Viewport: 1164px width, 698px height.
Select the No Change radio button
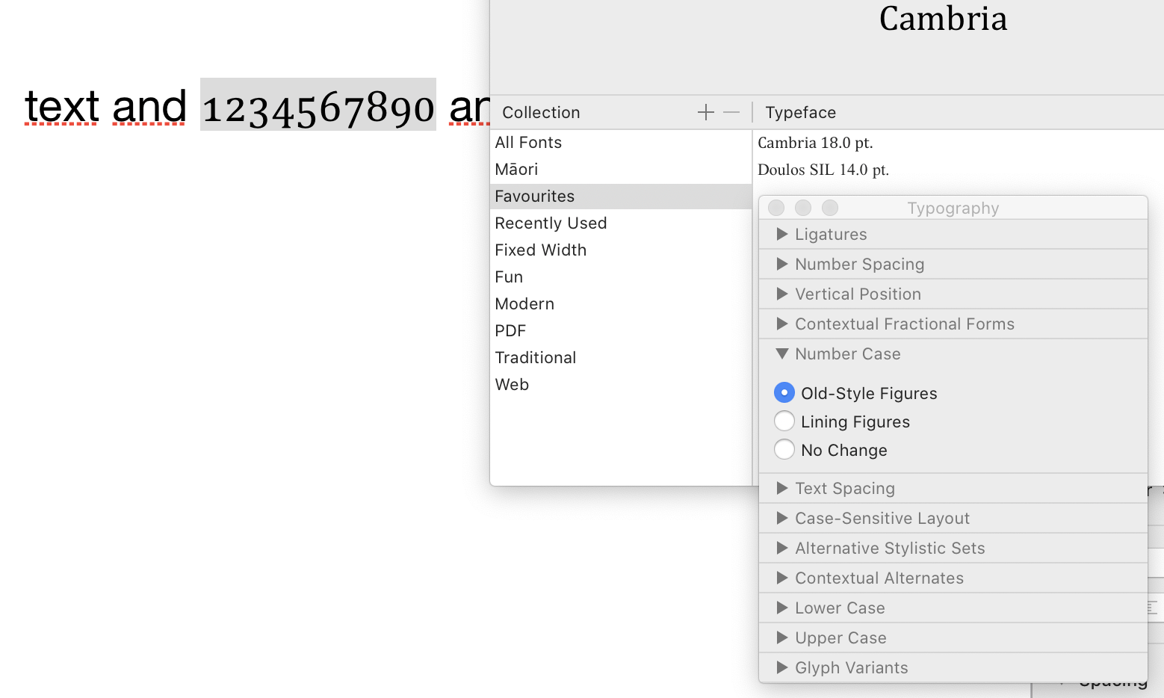[x=784, y=449]
